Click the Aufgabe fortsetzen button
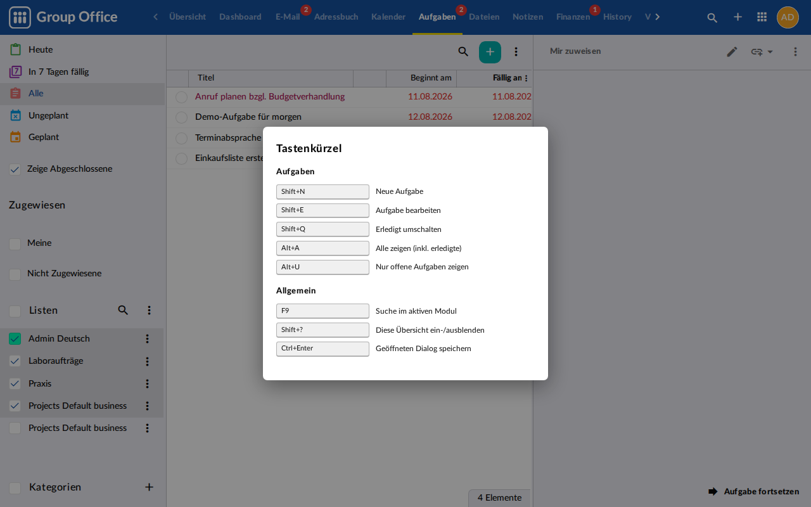Viewport: 811px width, 507px height. [x=754, y=491]
